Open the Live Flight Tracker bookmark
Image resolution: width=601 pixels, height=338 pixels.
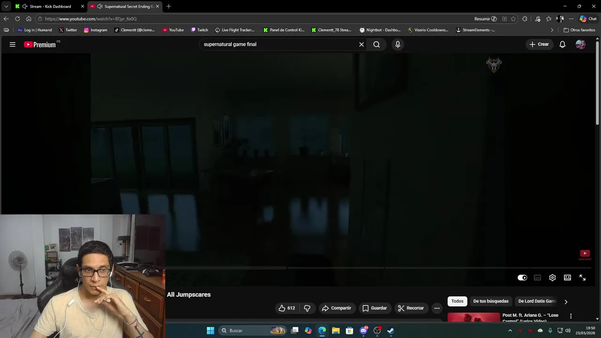[235, 30]
